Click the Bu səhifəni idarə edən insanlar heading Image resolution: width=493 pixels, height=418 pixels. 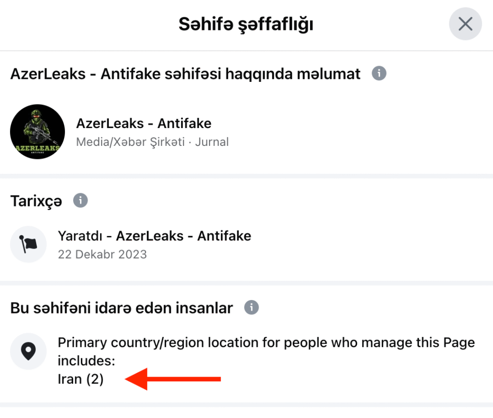(121, 308)
